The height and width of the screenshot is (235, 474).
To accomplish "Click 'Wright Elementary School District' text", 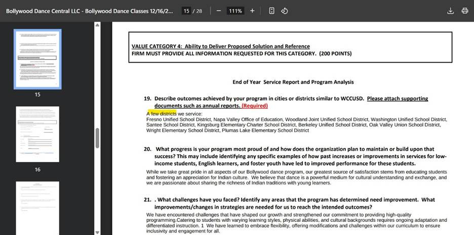I will coord(183,130).
